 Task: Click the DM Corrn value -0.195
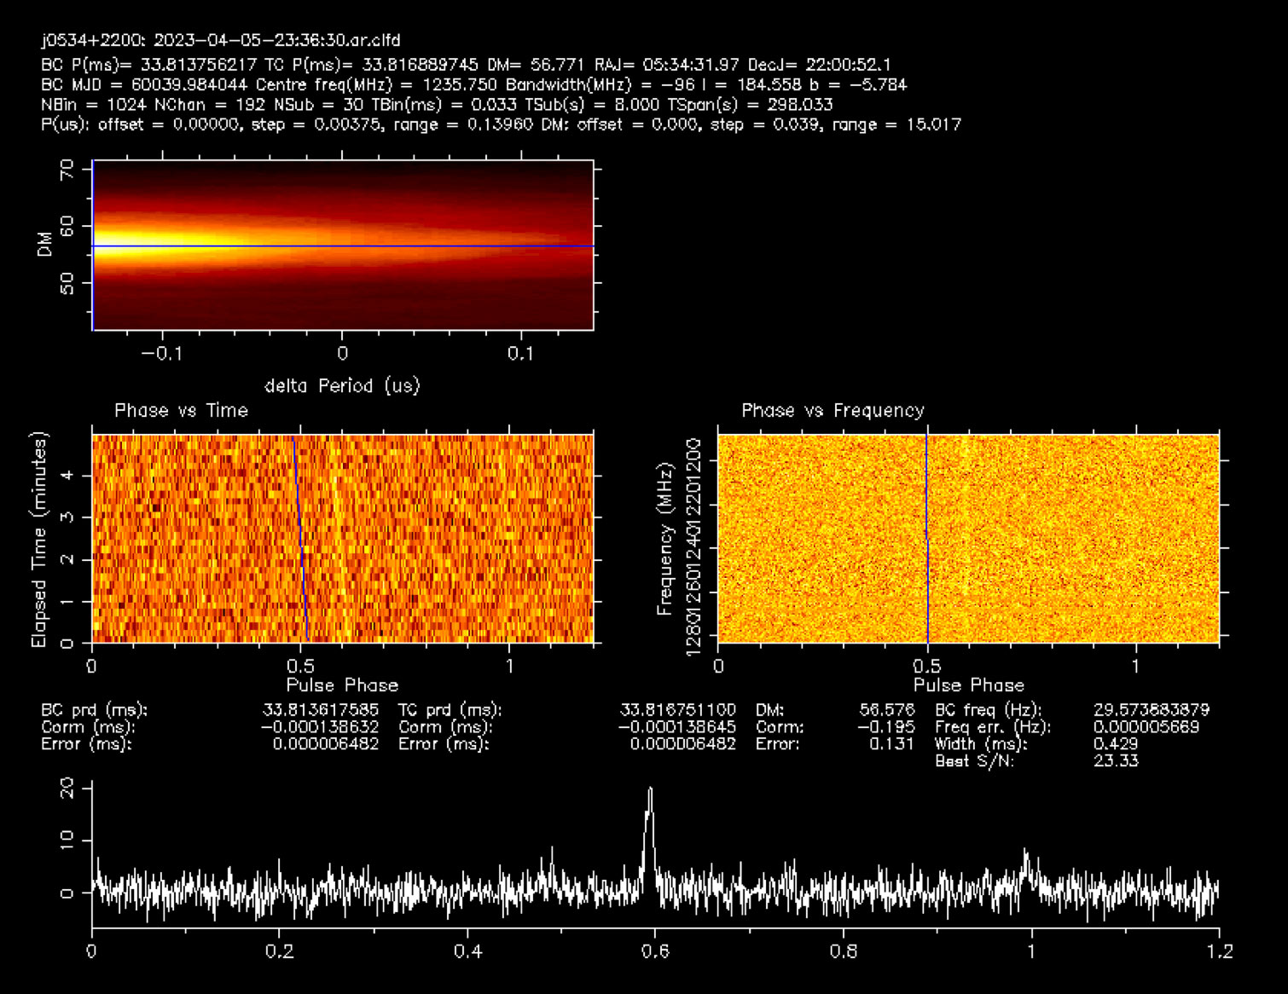pos(886,727)
